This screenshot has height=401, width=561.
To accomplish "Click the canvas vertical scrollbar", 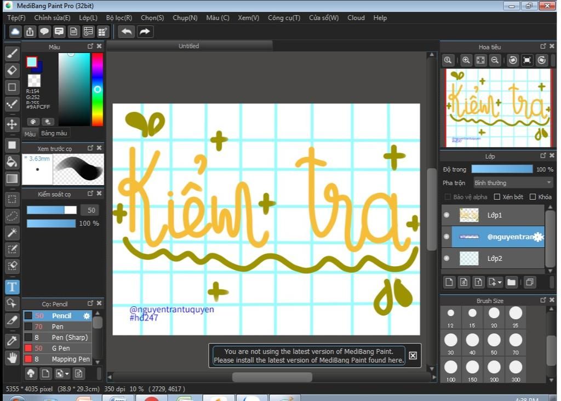I will coord(432,209).
